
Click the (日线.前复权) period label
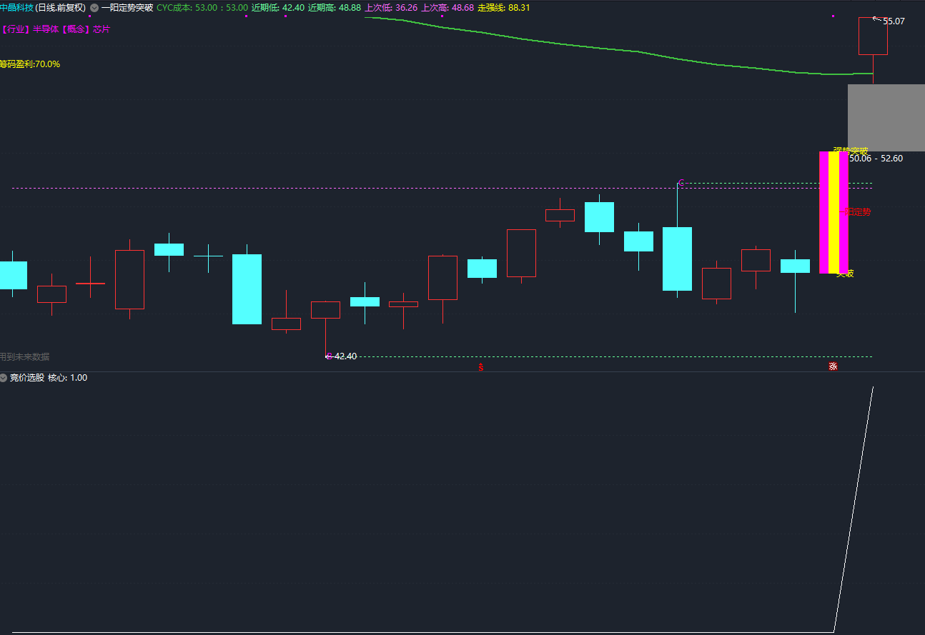point(61,8)
